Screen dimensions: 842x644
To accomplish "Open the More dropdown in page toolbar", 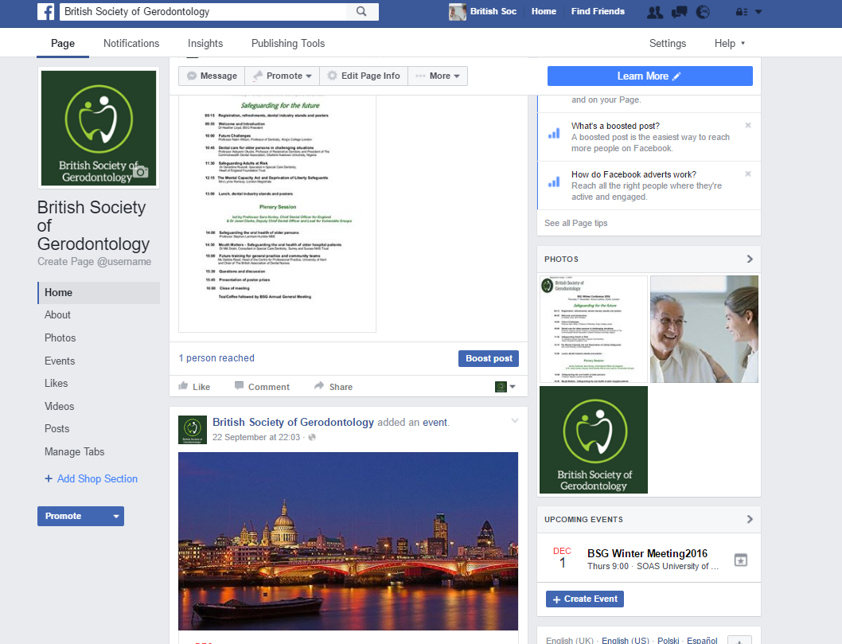I will [x=438, y=76].
